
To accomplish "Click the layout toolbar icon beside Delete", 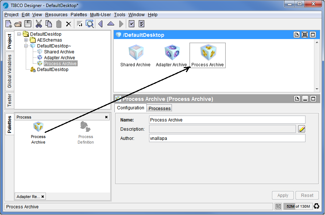I will point(80,24).
